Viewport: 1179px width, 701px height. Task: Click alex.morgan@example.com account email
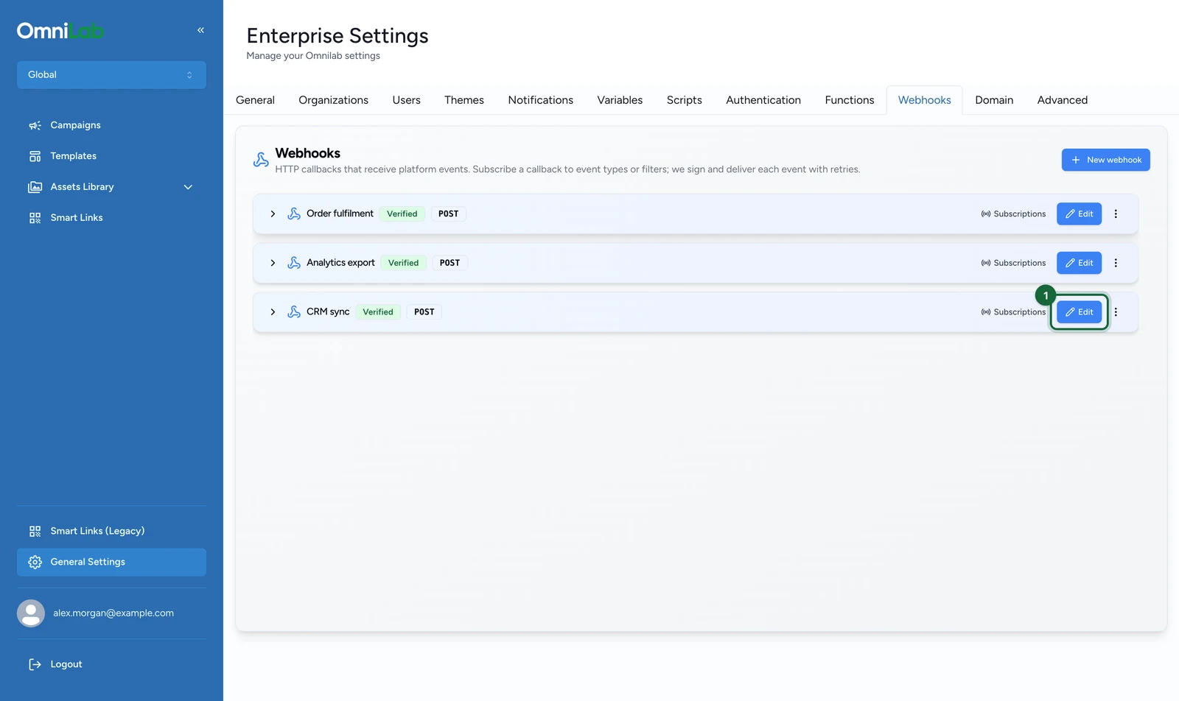tap(113, 613)
